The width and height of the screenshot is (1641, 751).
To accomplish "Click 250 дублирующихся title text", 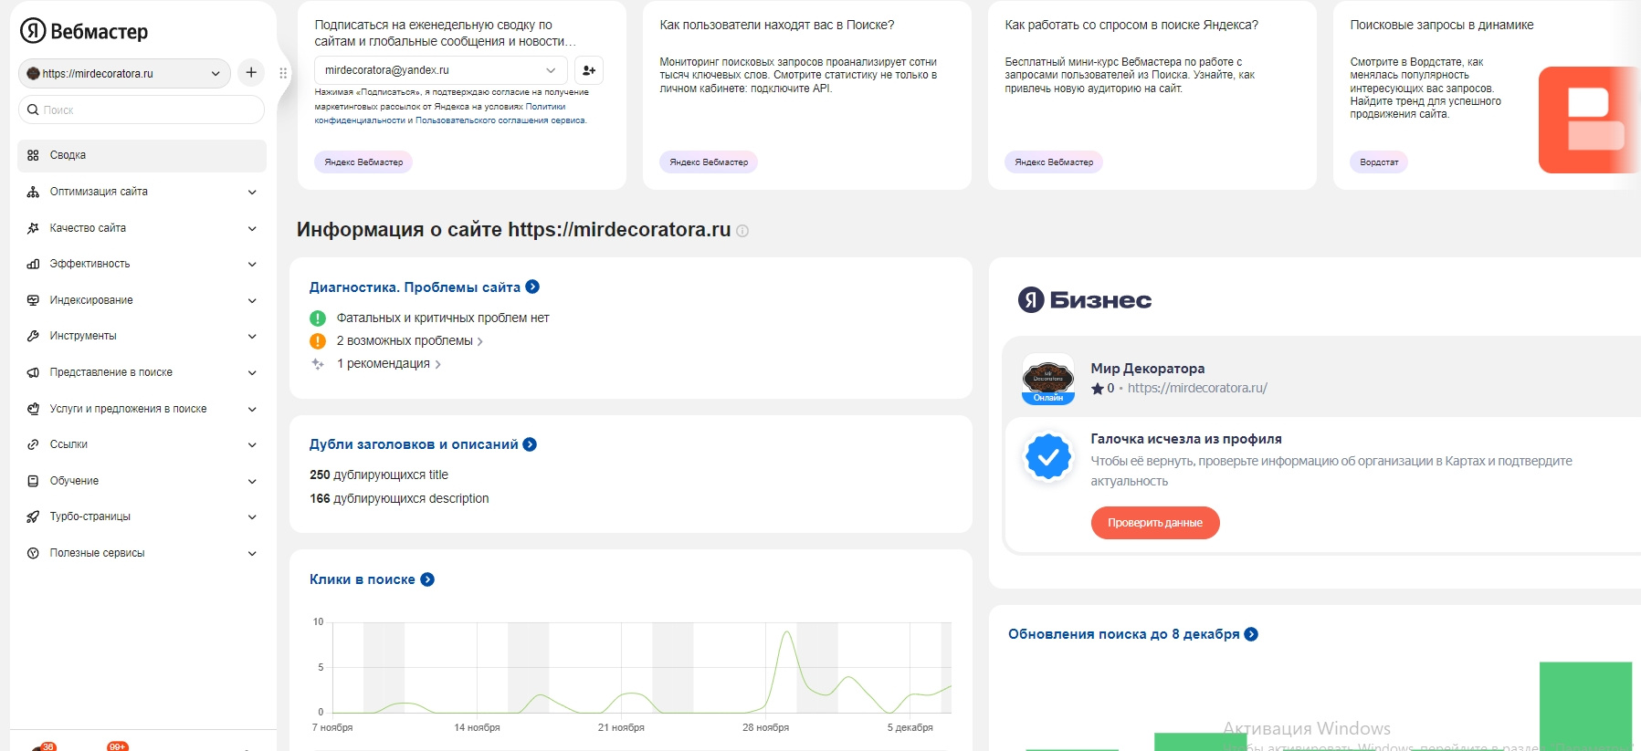I will [379, 475].
